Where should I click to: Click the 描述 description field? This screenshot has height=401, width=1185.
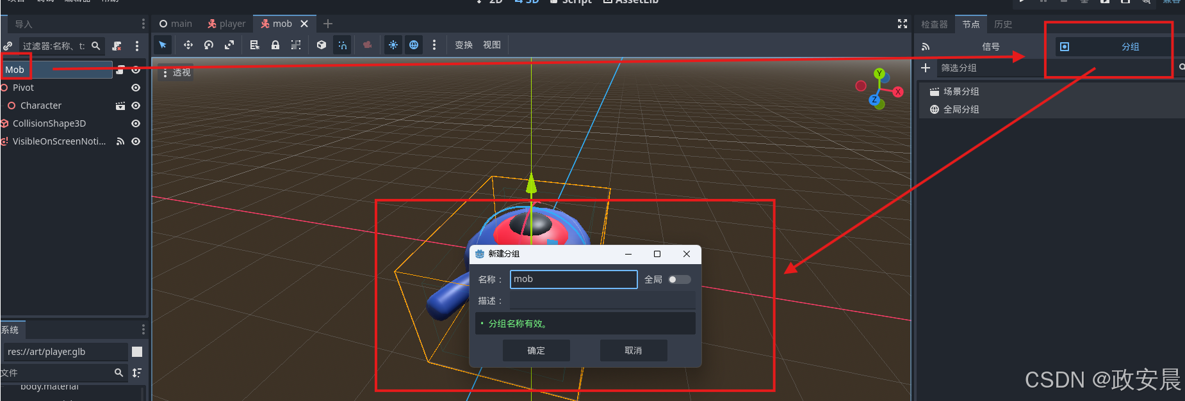(602, 301)
